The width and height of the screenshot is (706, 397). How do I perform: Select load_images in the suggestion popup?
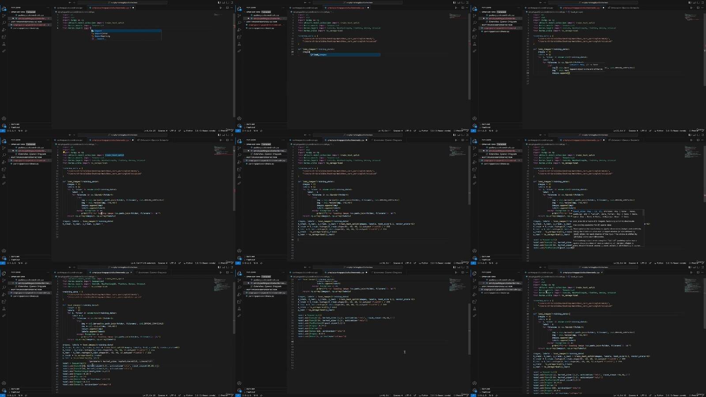coord(345,55)
